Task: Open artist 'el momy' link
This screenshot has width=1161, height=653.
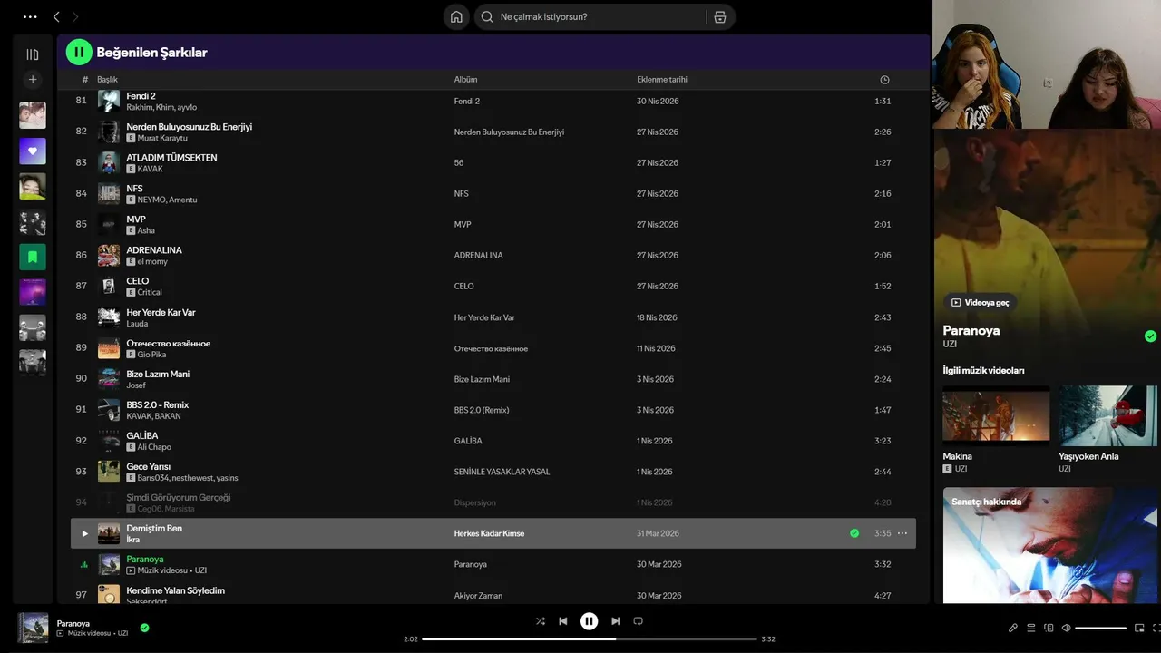Action: click(152, 262)
